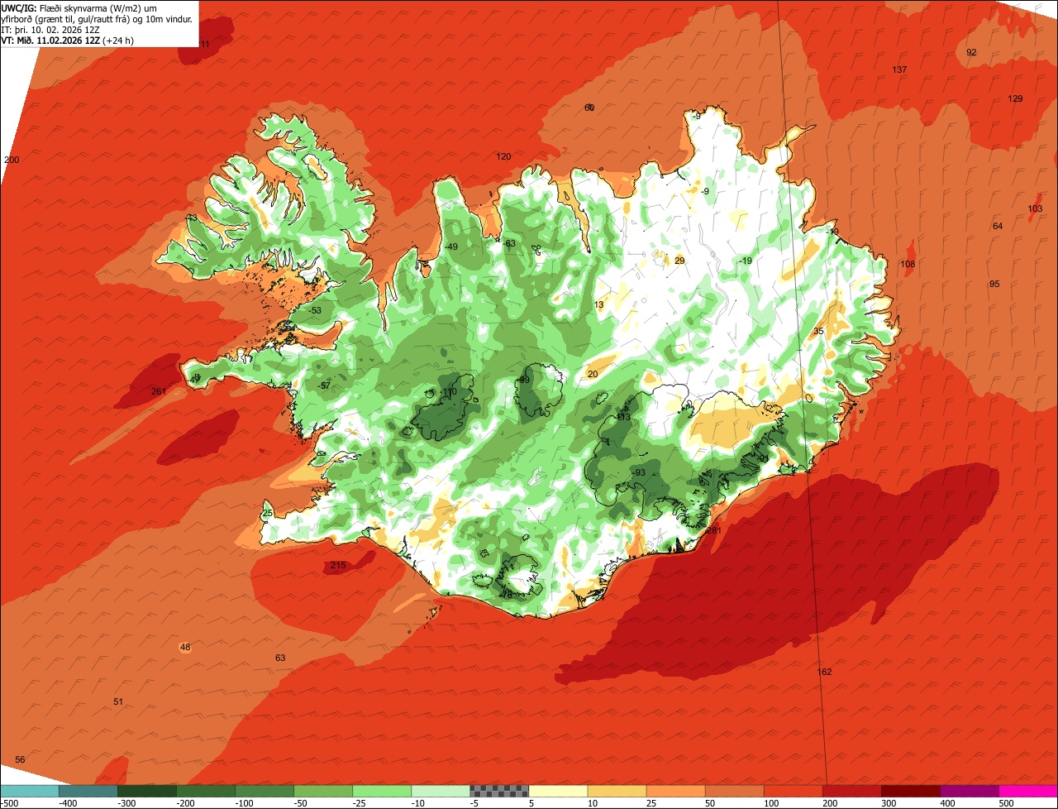This screenshot has width=1058, height=809.
Task: Click the 261 flux value west of Iceland
Action: 160,391
